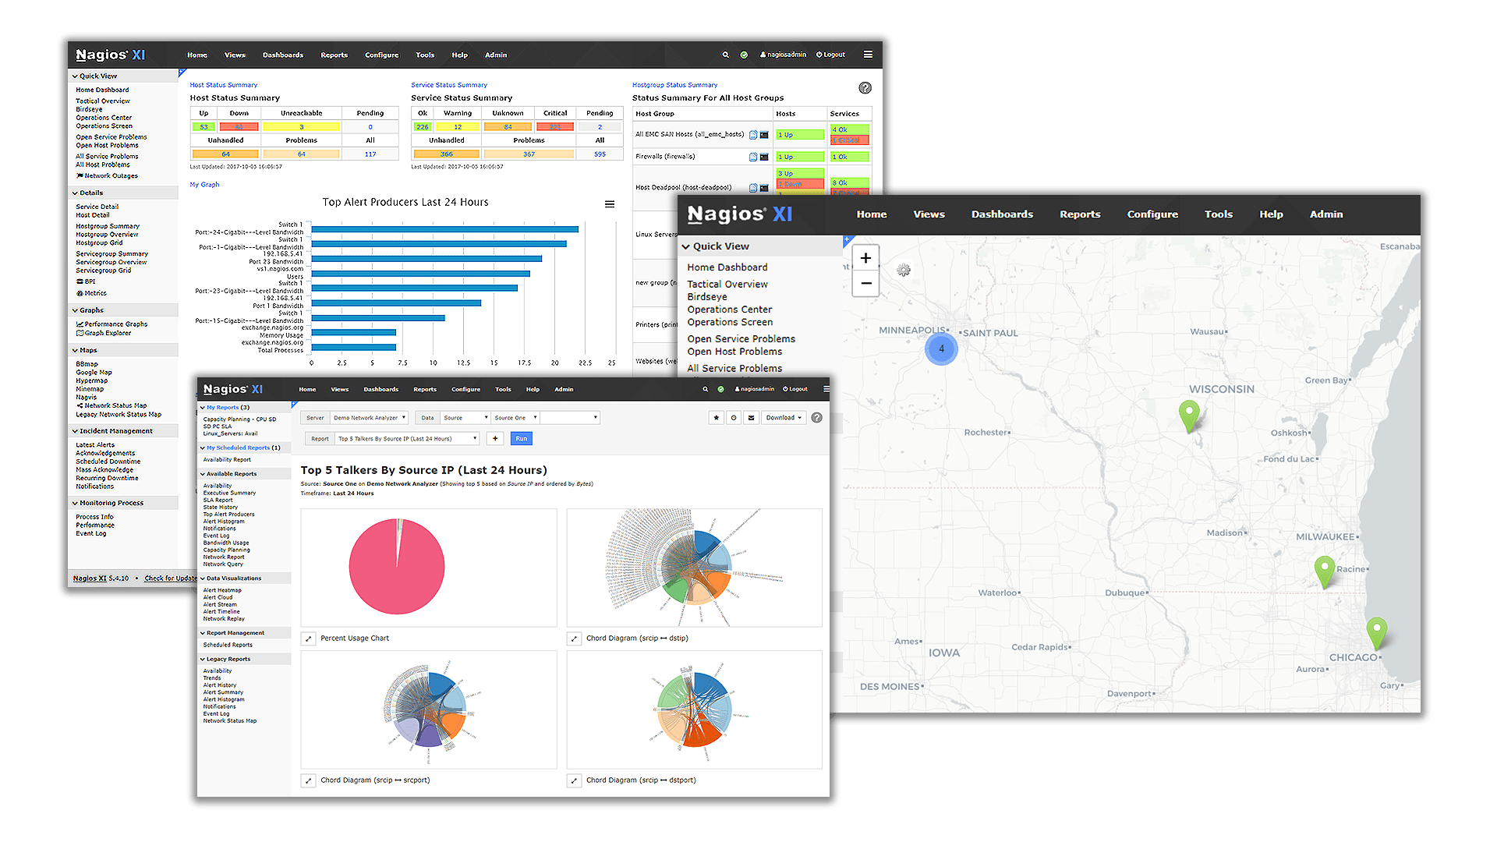Open chart menu icon of Top Alert Producers graph
Image resolution: width=1497 pixels, height=842 pixels.
[x=610, y=204]
